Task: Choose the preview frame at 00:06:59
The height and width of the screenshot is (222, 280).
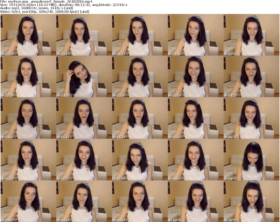Action: [28, 160]
